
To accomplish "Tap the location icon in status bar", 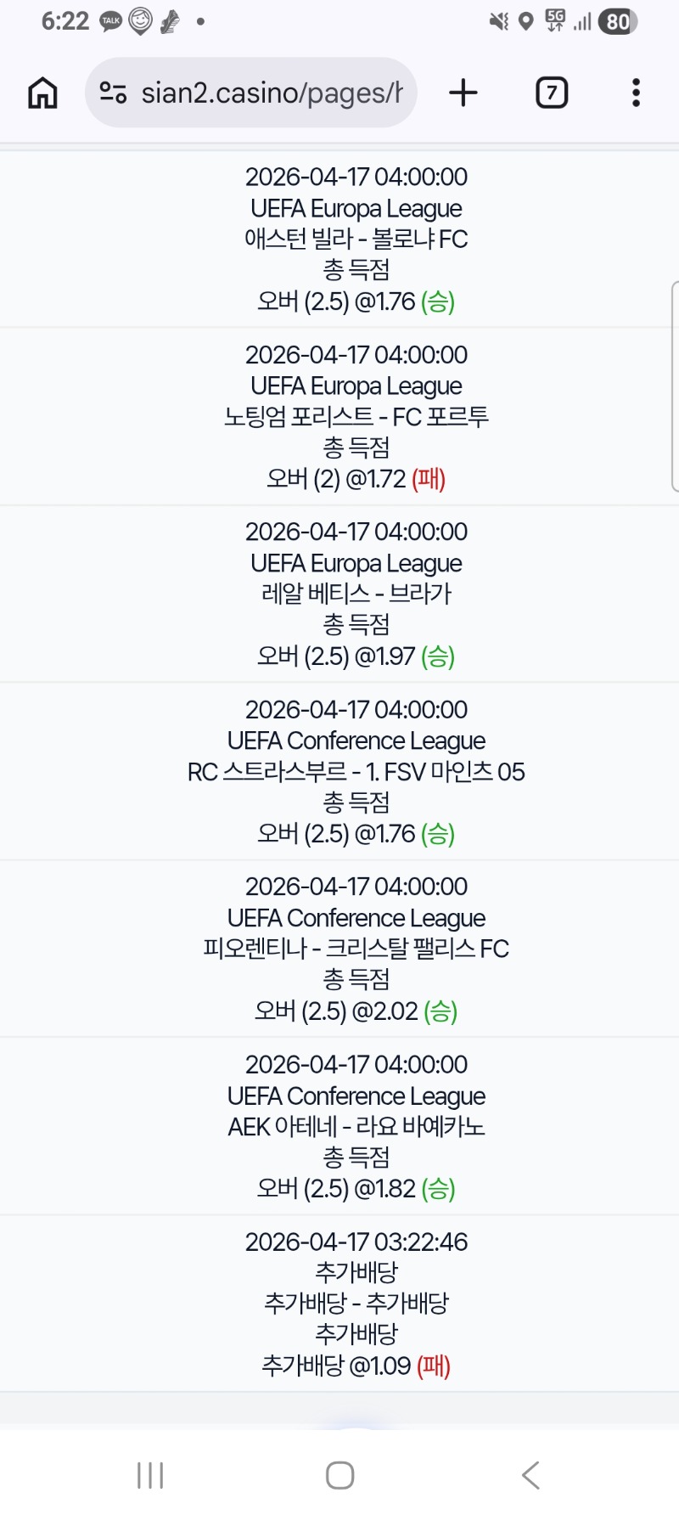I will coord(526,21).
